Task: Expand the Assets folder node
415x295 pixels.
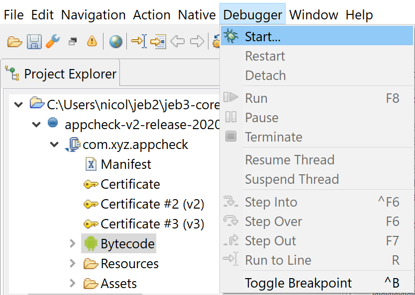Action: [72, 283]
